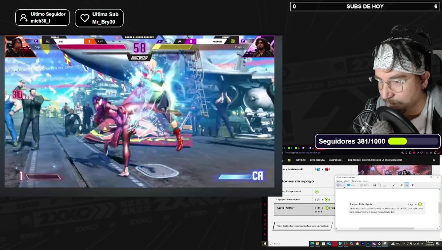Select the Apoyo - Cráter move row
This screenshot has width=442, height=250.
click(304, 209)
